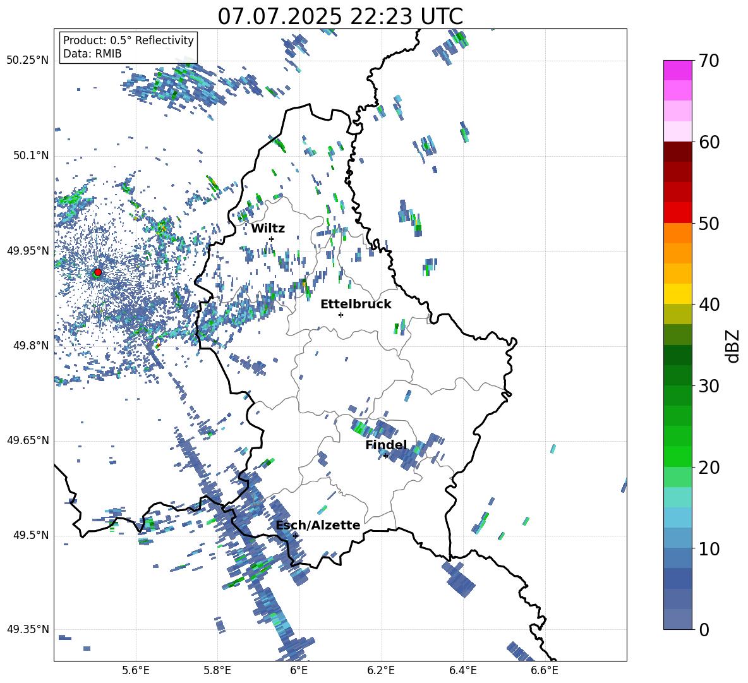Click the 5.8°E longitude tick label
The height and width of the screenshot is (683, 748).
217,671
